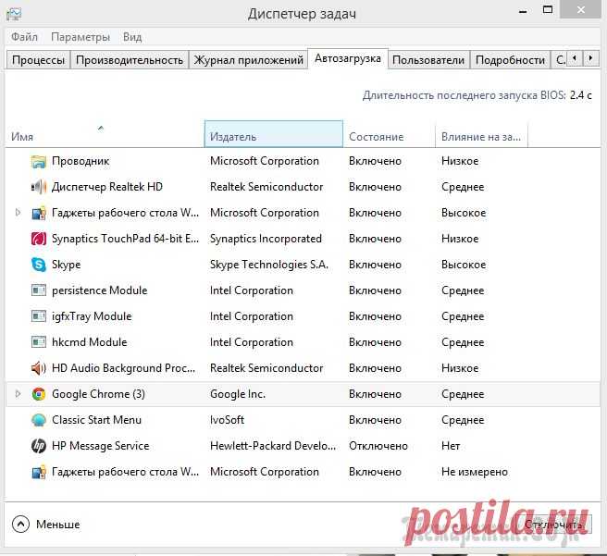Select the Диспетчер Realtek HD entry
607x556 pixels.
(x=107, y=187)
